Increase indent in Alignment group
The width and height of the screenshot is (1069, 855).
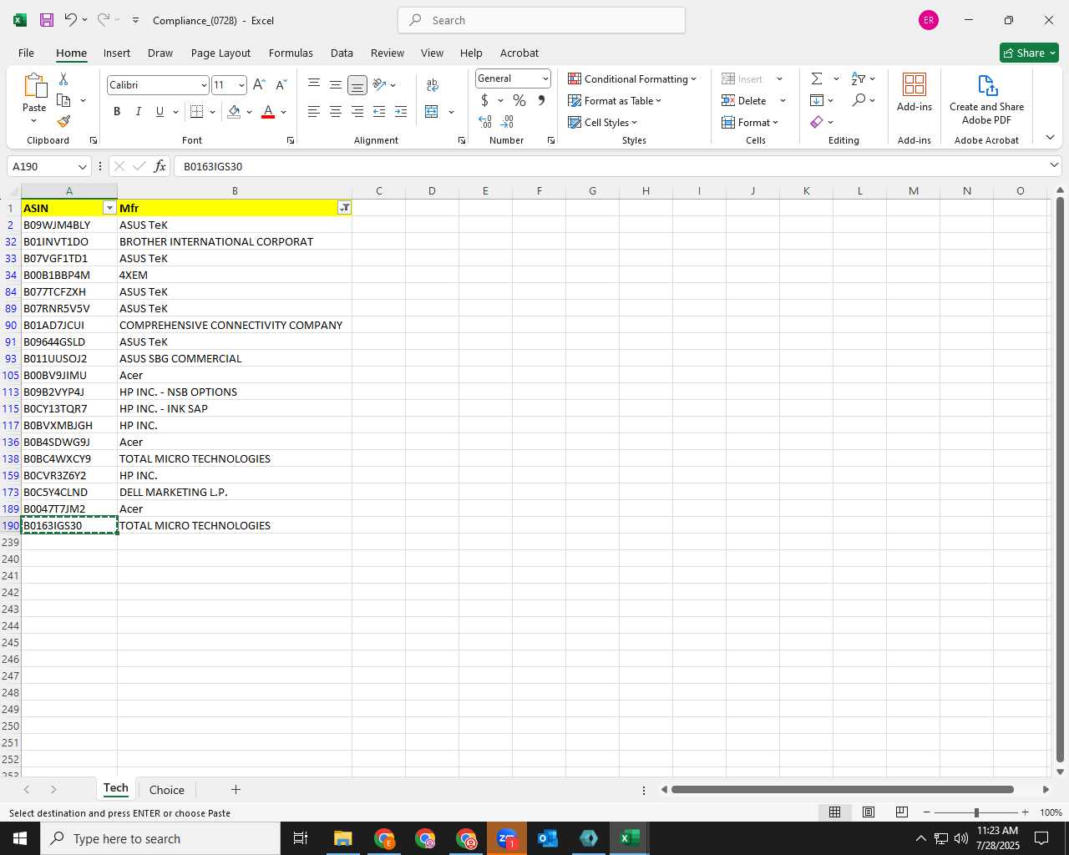click(x=401, y=111)
